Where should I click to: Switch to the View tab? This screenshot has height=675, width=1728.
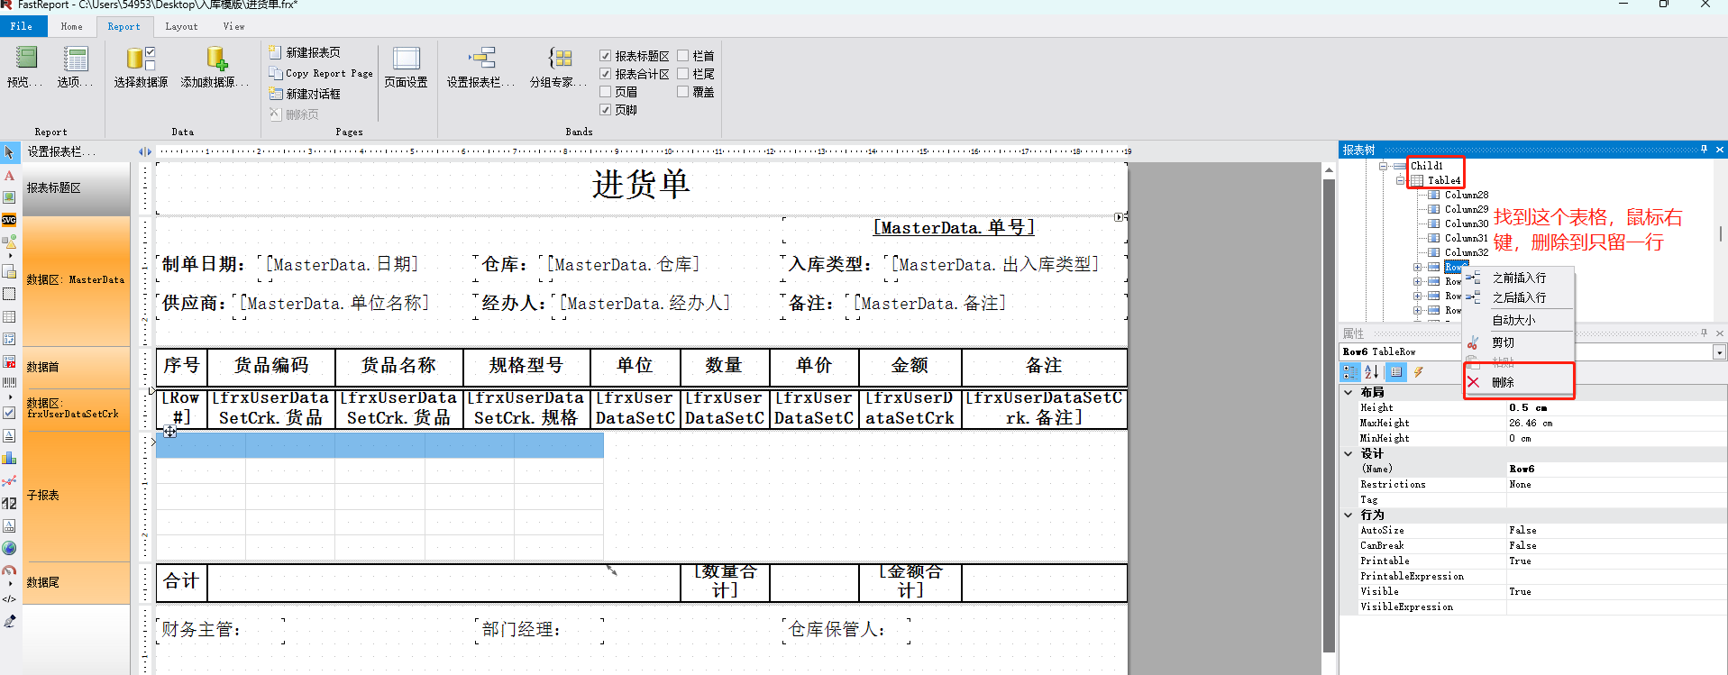pyautogui.click(x=234, y=26)
